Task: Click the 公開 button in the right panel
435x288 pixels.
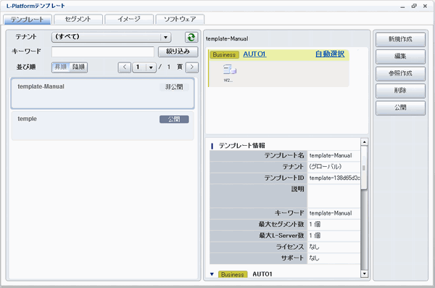Action: click(x=400, y=108)
